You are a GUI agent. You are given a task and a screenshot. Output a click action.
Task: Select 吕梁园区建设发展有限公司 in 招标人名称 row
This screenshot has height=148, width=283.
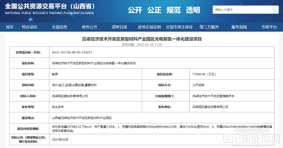(70, 96)
